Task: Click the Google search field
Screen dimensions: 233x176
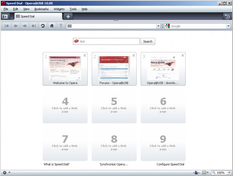Action: 198,26
